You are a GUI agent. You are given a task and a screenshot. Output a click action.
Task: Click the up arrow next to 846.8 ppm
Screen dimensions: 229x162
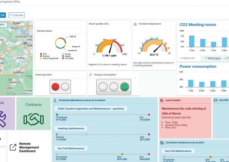point(206,58)
